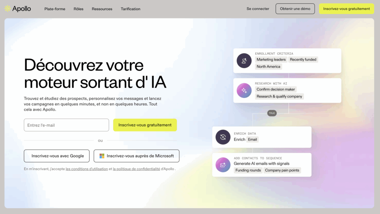Click Inscrivez-vous gratuitement in the header

tap(347, 9)
